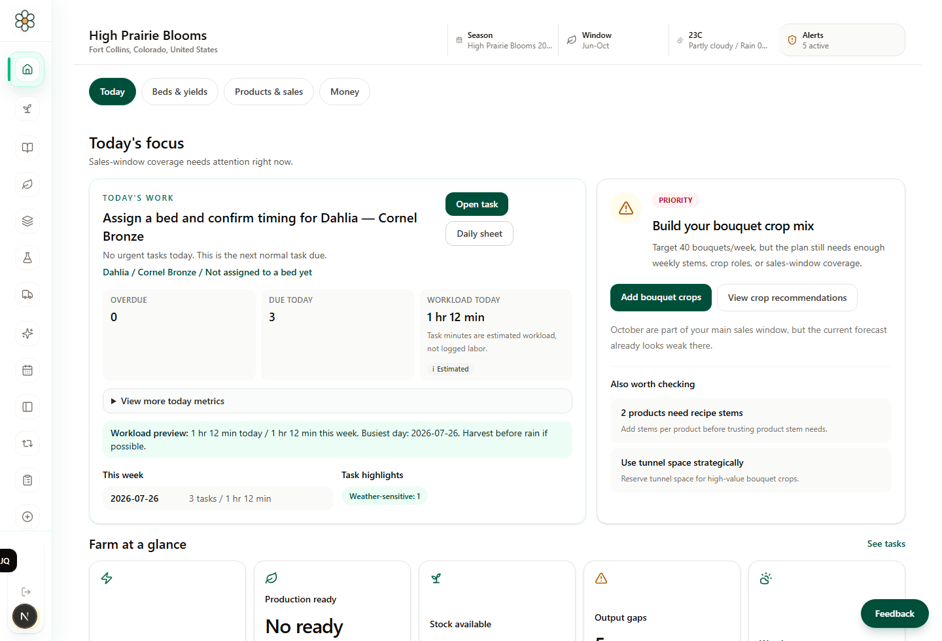Open the Feedback button
Screen dimensions: 942x641
coord(894,614)
